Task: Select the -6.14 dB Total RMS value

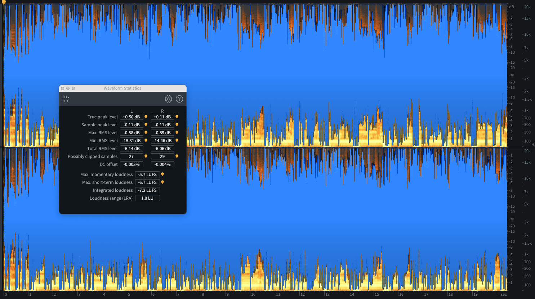Action: click(x=131, y=149)
